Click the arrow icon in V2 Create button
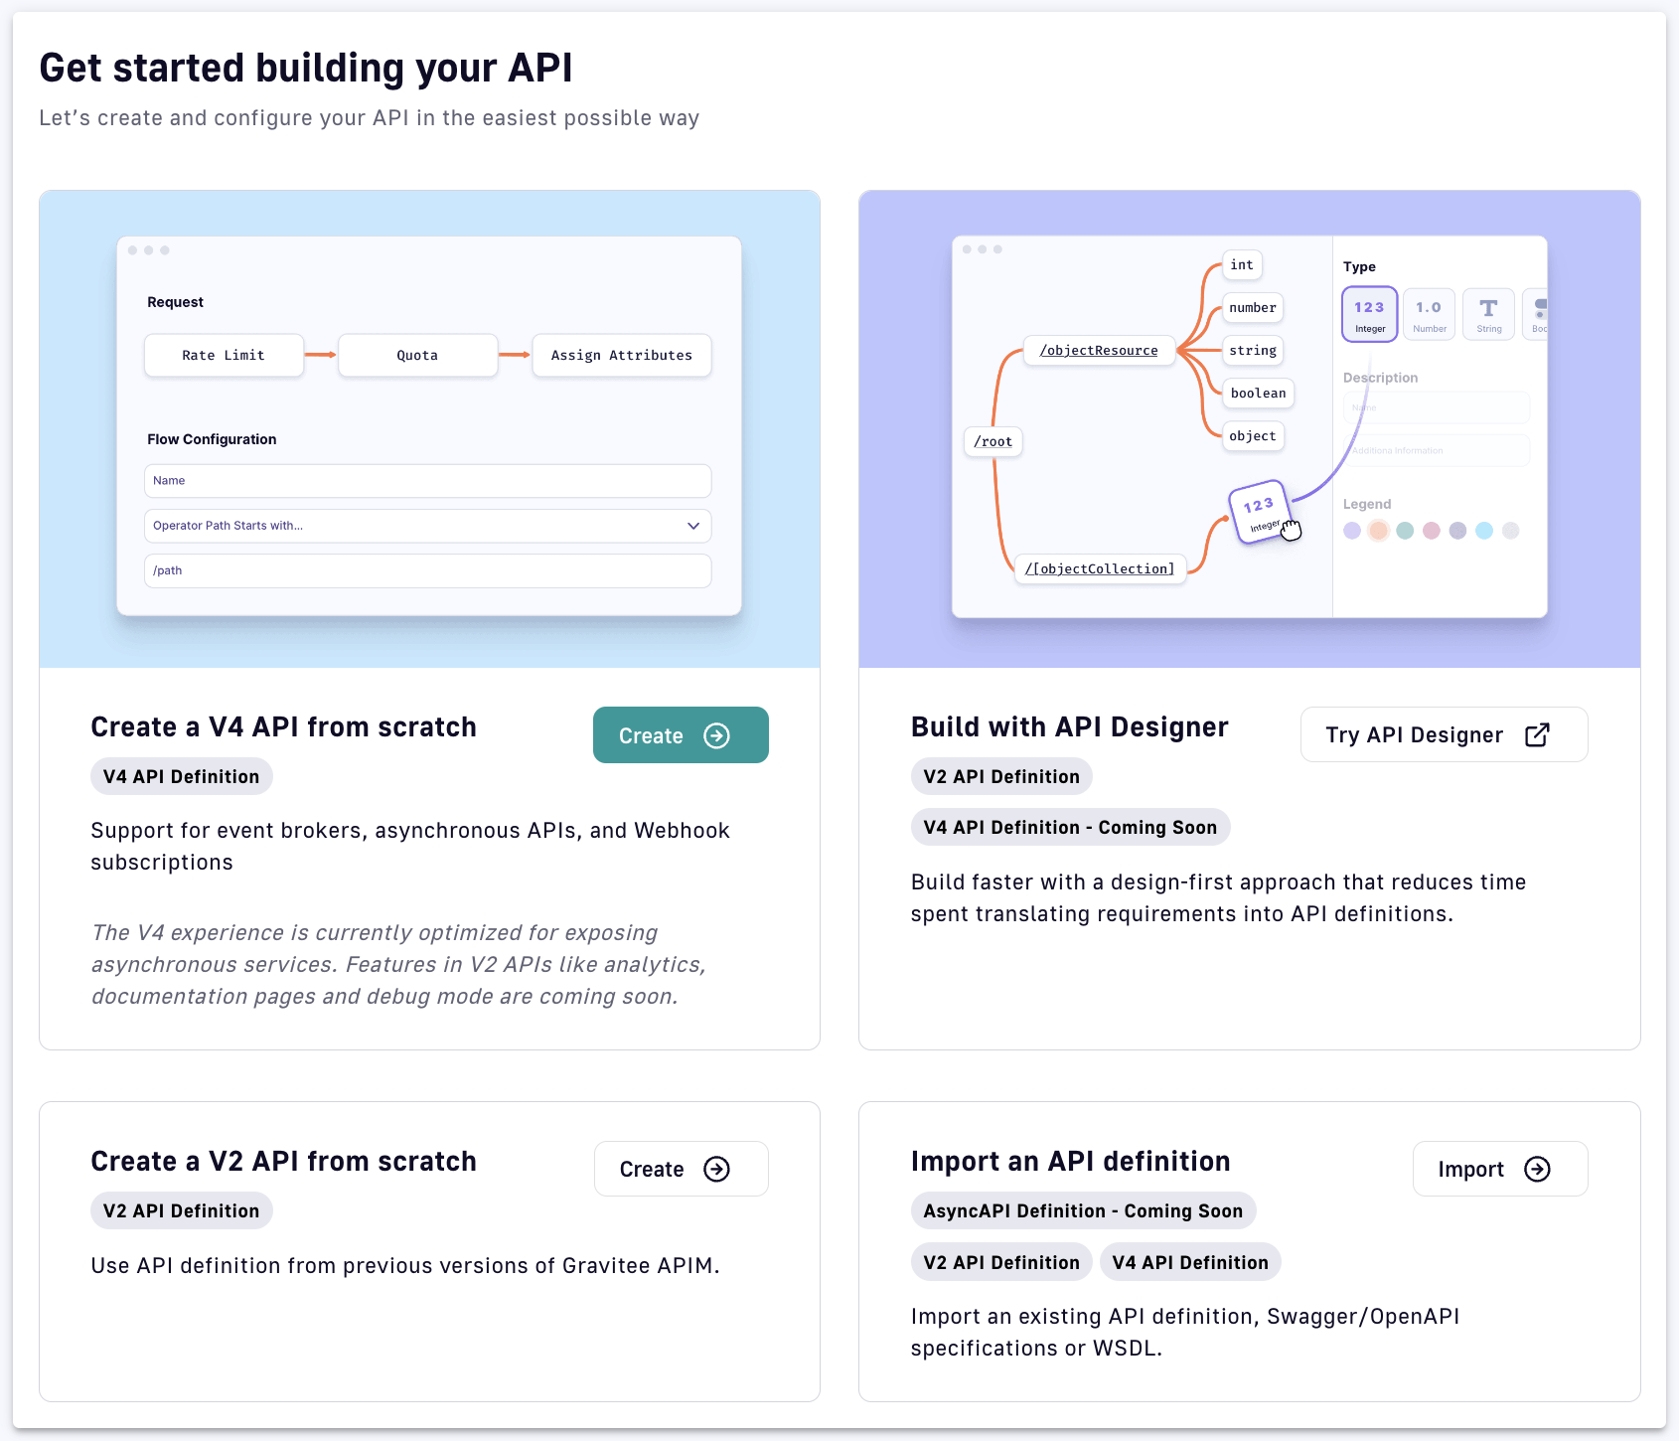The height and width of the screenshot is (1441, 1679). click(716, 1170)
